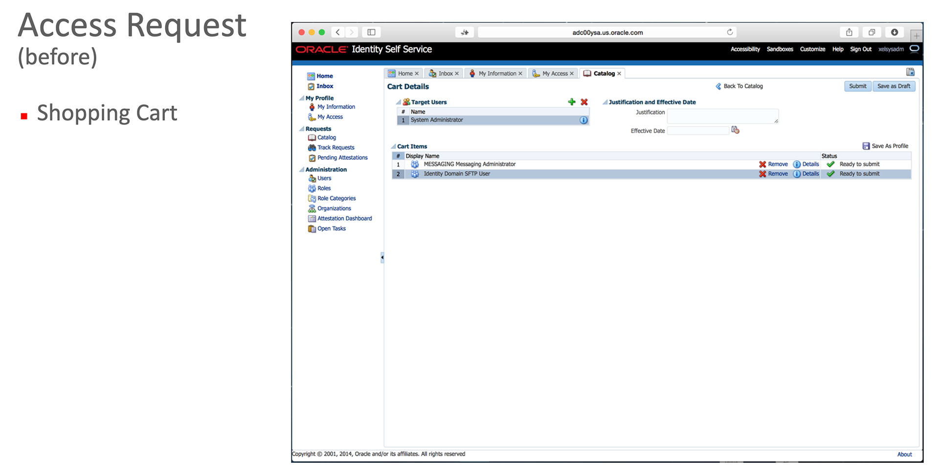The width and height of the screenshot is (939, 476).
Task: Collapse Justification and Effective Date panel
Action: [605, 102]
